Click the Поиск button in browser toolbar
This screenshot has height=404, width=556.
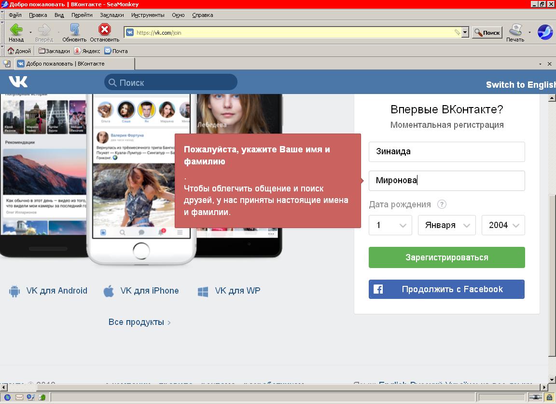coord(487,33)
